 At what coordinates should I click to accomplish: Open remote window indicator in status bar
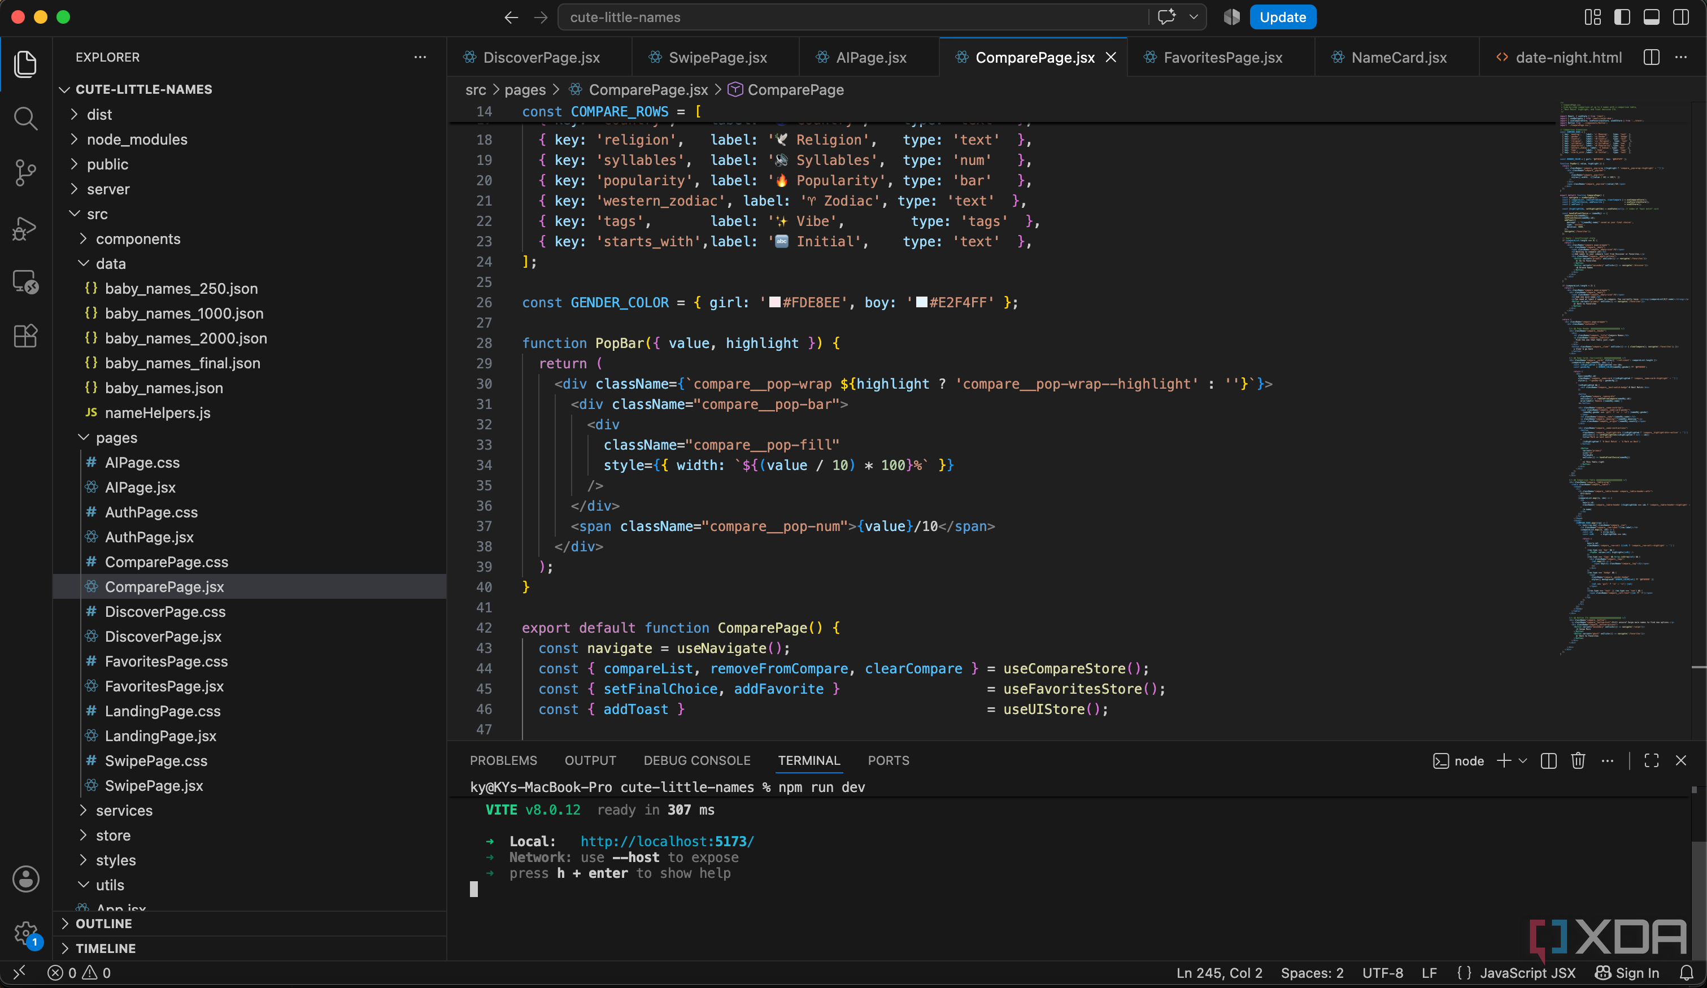(19, 972)
